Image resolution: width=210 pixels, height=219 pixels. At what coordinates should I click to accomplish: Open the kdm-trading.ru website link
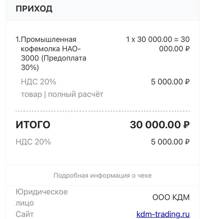[x=163, y=214]
